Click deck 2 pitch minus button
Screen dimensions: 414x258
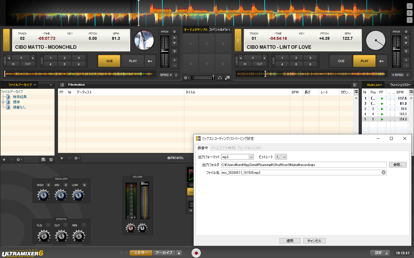tap(406, 66)
